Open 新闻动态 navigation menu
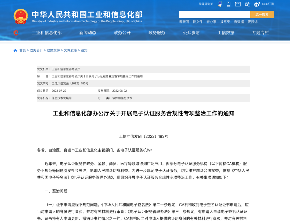The width and height of the screenshot is (290, 221). (x=88, y=33)
